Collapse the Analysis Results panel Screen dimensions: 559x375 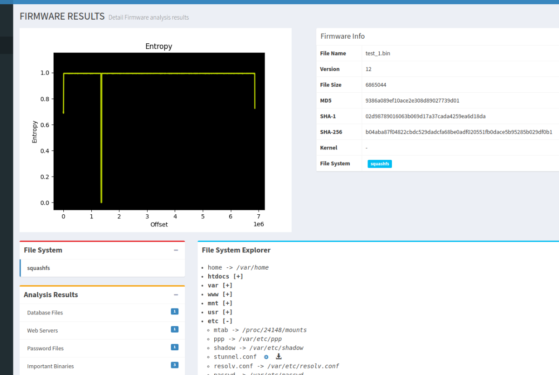pyautogui.click(x=176, y=295)
